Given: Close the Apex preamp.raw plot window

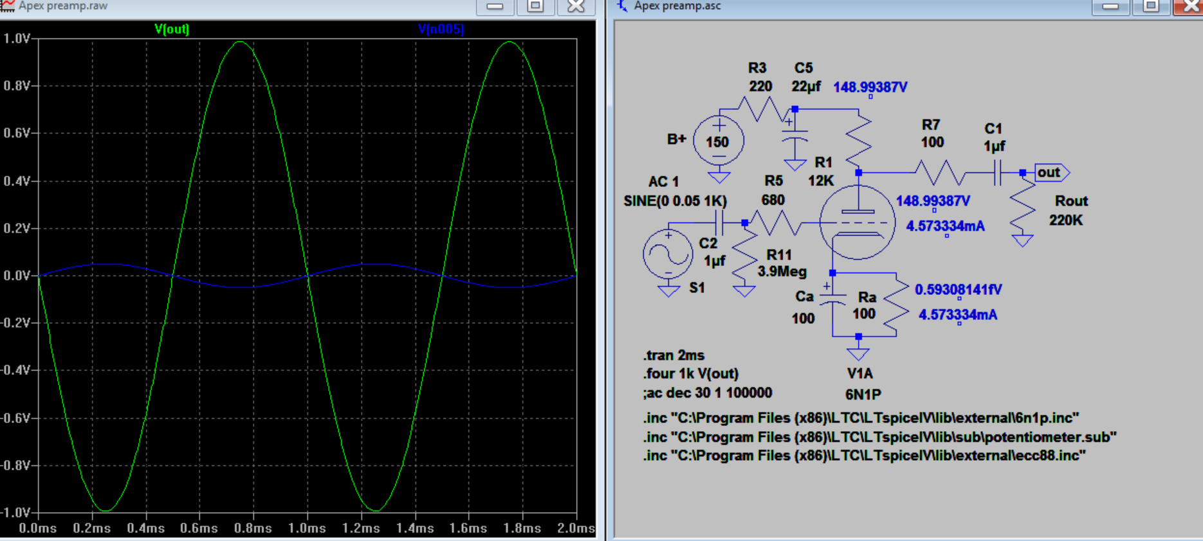Looking at the screenshot, I should point(576,6).
